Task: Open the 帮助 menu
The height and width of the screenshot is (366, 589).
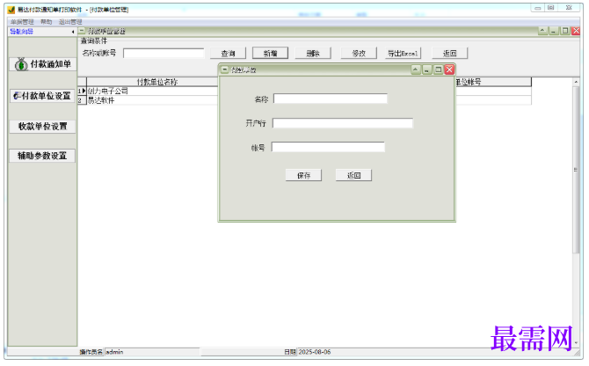Action: pyautogui.click(x=47, y=22)
